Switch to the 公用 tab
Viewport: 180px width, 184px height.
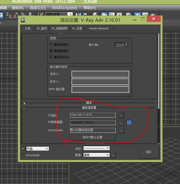coord(27,29)
